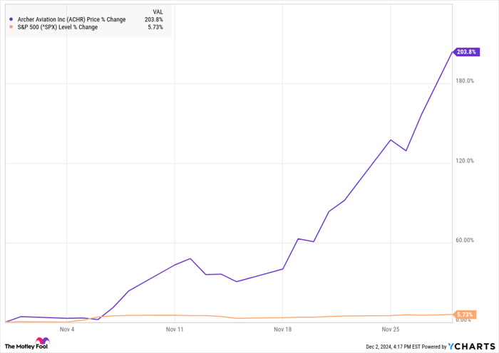The height and width of the screenshot is (353, 499).
Task: Click the 5.73% value in the legend
Action: [x=155, y=27]
